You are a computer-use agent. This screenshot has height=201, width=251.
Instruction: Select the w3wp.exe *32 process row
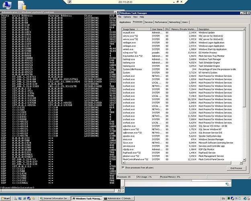[182, 53]
